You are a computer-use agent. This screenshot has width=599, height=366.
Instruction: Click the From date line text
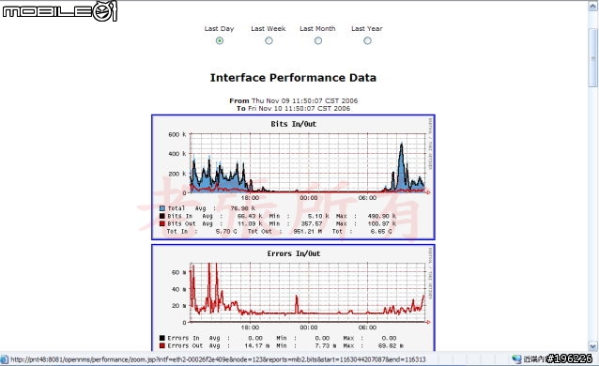(x=293, y=100)
